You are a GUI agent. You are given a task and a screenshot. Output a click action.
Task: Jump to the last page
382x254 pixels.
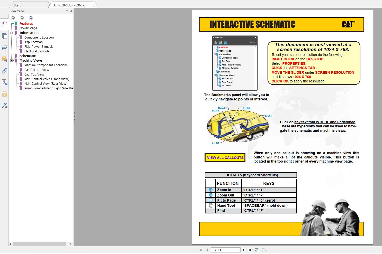coord(250,250)
